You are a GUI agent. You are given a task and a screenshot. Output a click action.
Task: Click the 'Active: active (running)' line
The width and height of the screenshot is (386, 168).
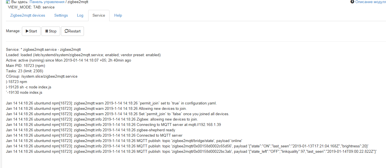[x=68, y=60]
